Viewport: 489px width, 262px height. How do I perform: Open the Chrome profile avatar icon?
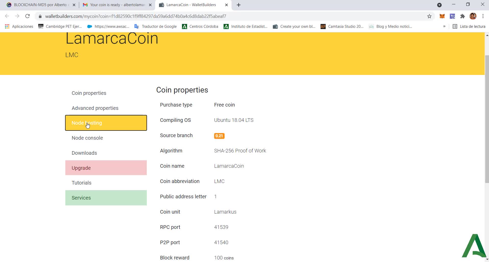(x=473, y=16)
